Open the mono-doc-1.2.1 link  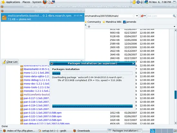tap(37, 84)
